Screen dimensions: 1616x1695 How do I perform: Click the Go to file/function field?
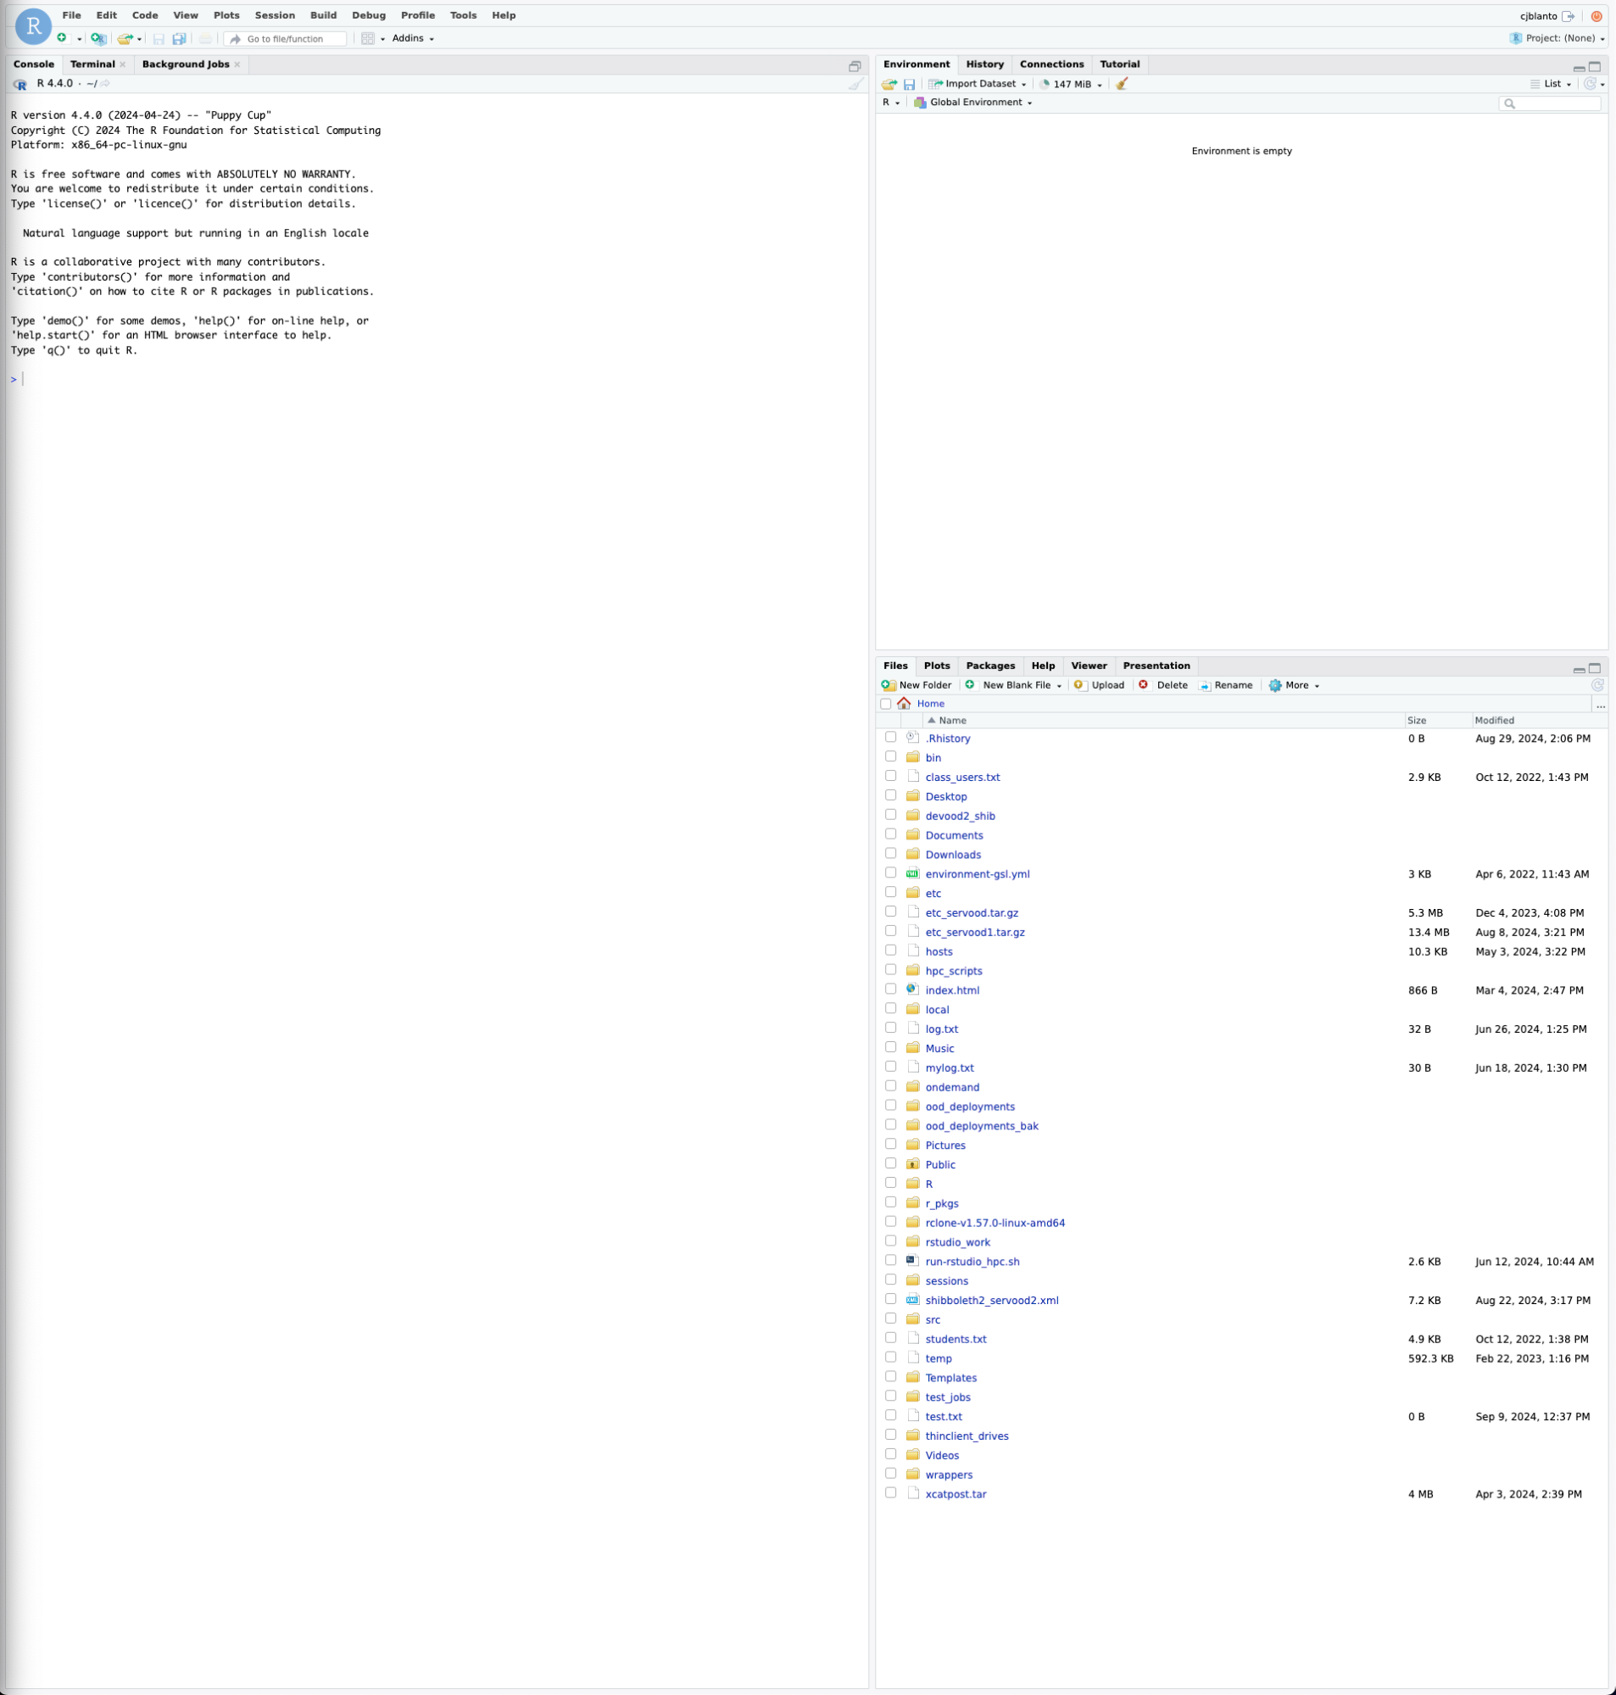click(285, 39)
